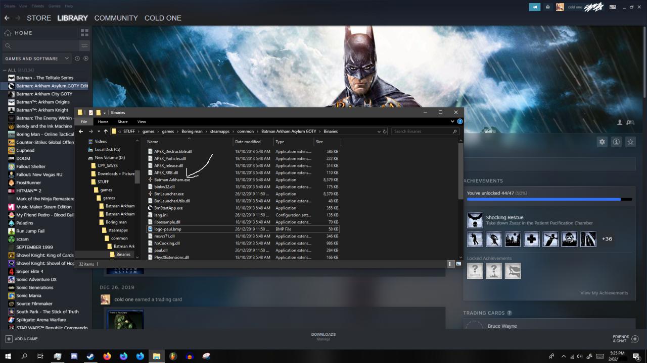Click Steam announcements megaphone icon

(x=534, y=7)
